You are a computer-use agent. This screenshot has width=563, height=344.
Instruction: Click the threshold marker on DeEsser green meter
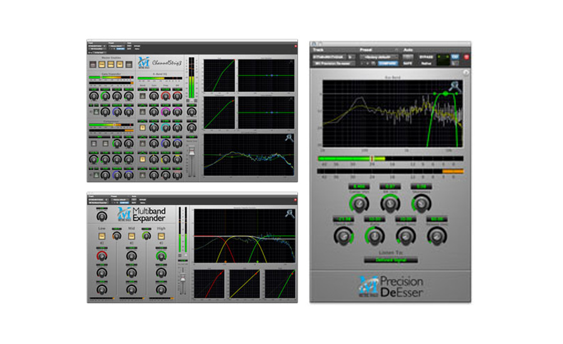tap(372, 158)
